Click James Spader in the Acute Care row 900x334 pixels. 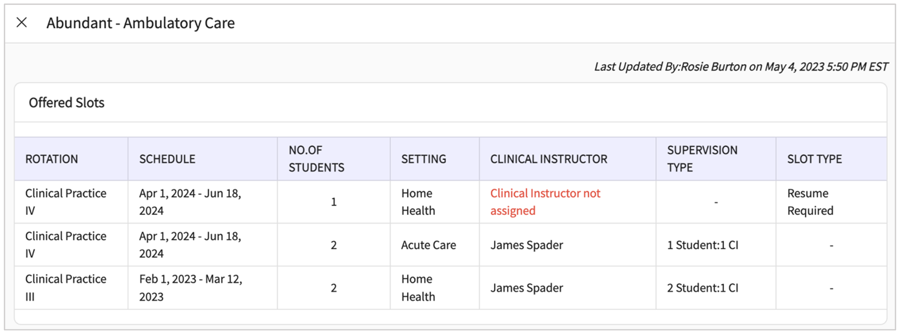pyautogui.click(x=527, y=245)
